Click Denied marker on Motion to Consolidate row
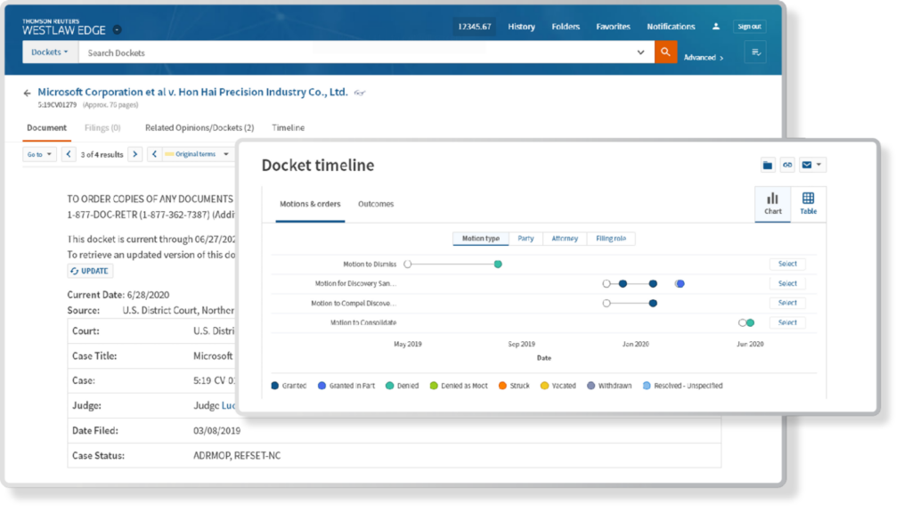The width and height of the screenshot is (912, 513). pos(750,322)
